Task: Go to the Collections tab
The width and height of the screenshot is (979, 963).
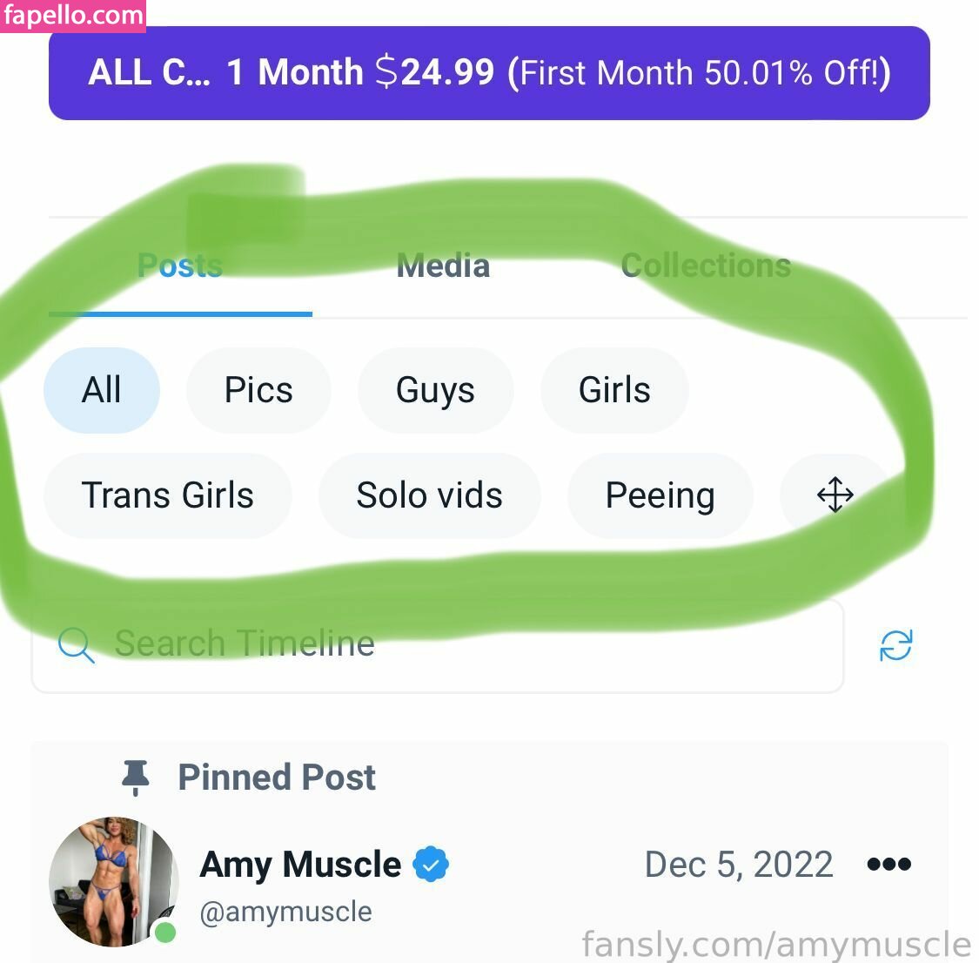Action: pyautogui.click(x=706, y=266)
